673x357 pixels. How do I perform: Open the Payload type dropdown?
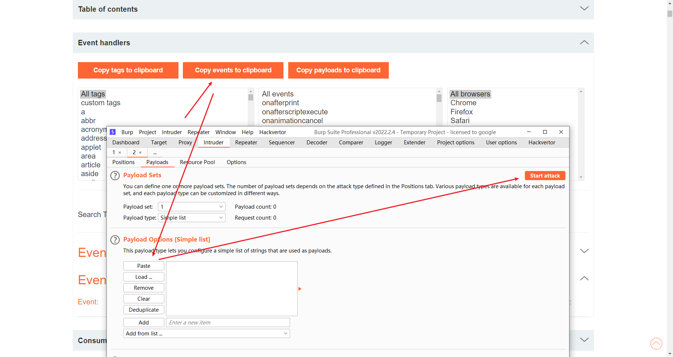(x=192, y=218)
